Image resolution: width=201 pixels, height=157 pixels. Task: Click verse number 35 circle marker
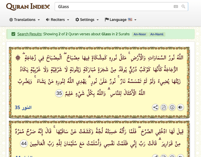[59, 93]
